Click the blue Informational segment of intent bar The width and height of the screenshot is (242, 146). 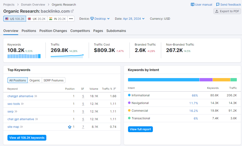pos(163,80)
